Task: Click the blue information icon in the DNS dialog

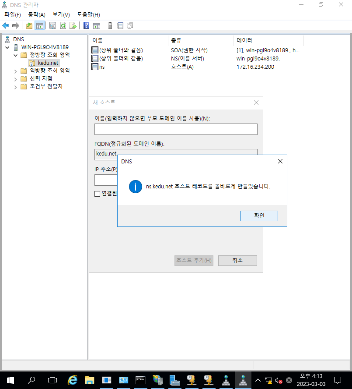Action: tap(136, 187)
